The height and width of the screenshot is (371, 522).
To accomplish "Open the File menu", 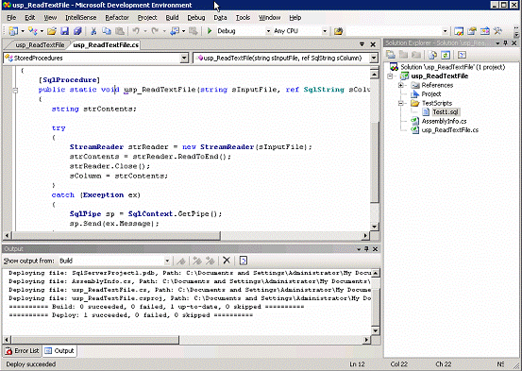I will coord(11,18).
